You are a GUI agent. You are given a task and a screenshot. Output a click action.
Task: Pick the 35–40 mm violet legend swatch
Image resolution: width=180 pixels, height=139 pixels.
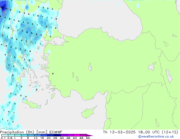(x=70, y=135)
